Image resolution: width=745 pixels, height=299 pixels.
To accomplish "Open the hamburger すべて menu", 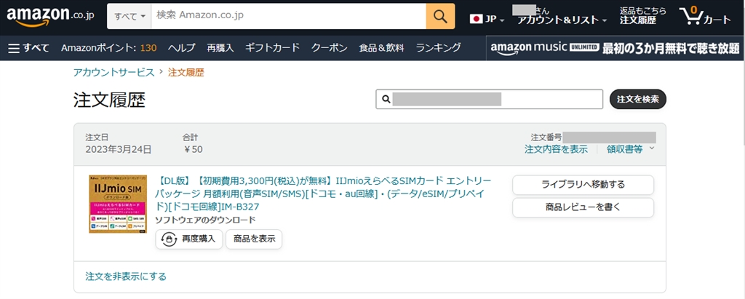I will [28, 48].
